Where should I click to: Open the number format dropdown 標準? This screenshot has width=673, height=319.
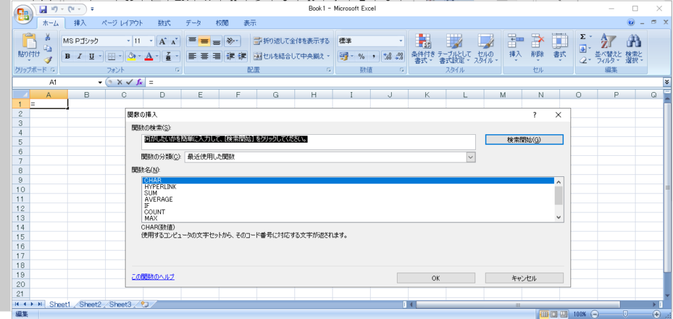click(401, 41)
